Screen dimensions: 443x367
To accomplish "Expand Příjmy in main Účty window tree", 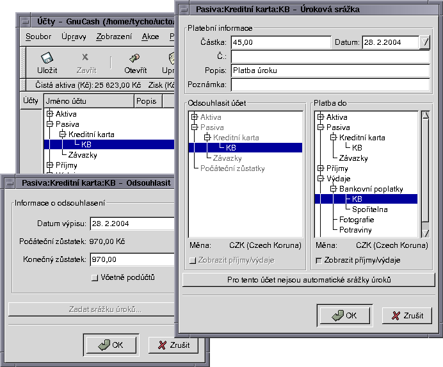I will pyautogui.click(x=50, y=165).
